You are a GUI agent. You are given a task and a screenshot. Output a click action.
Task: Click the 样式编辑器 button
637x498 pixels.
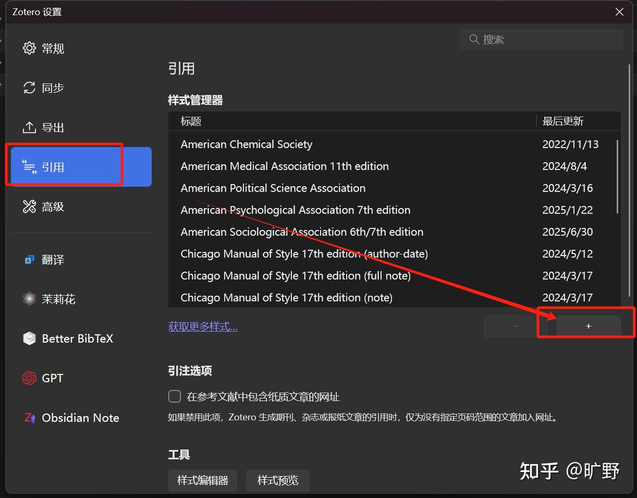tap(202, 480)
